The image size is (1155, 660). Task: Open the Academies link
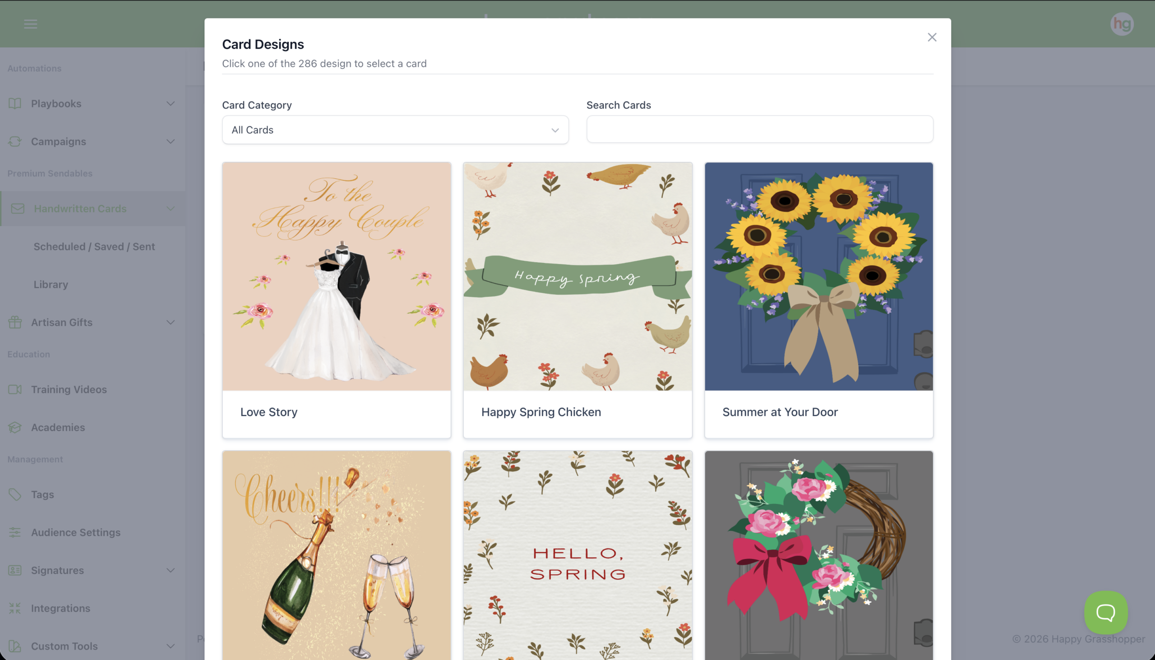point(58,427)
